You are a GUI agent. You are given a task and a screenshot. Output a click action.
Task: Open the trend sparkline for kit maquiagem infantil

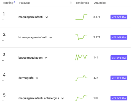click(81, 37)
